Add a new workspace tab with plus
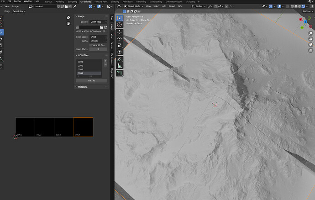Image resolution: width=315 pixels, height=200 pixels. coord(199,2)
